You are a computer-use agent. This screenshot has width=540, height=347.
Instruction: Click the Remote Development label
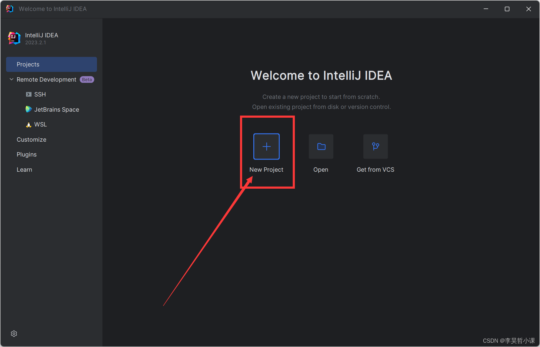pos(46,79)
